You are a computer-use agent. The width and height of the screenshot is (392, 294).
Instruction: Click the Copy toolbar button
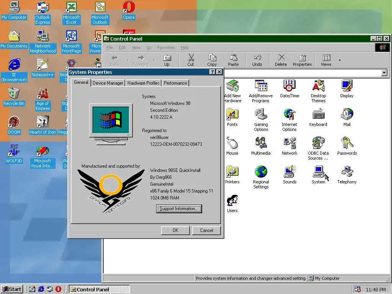212,60
